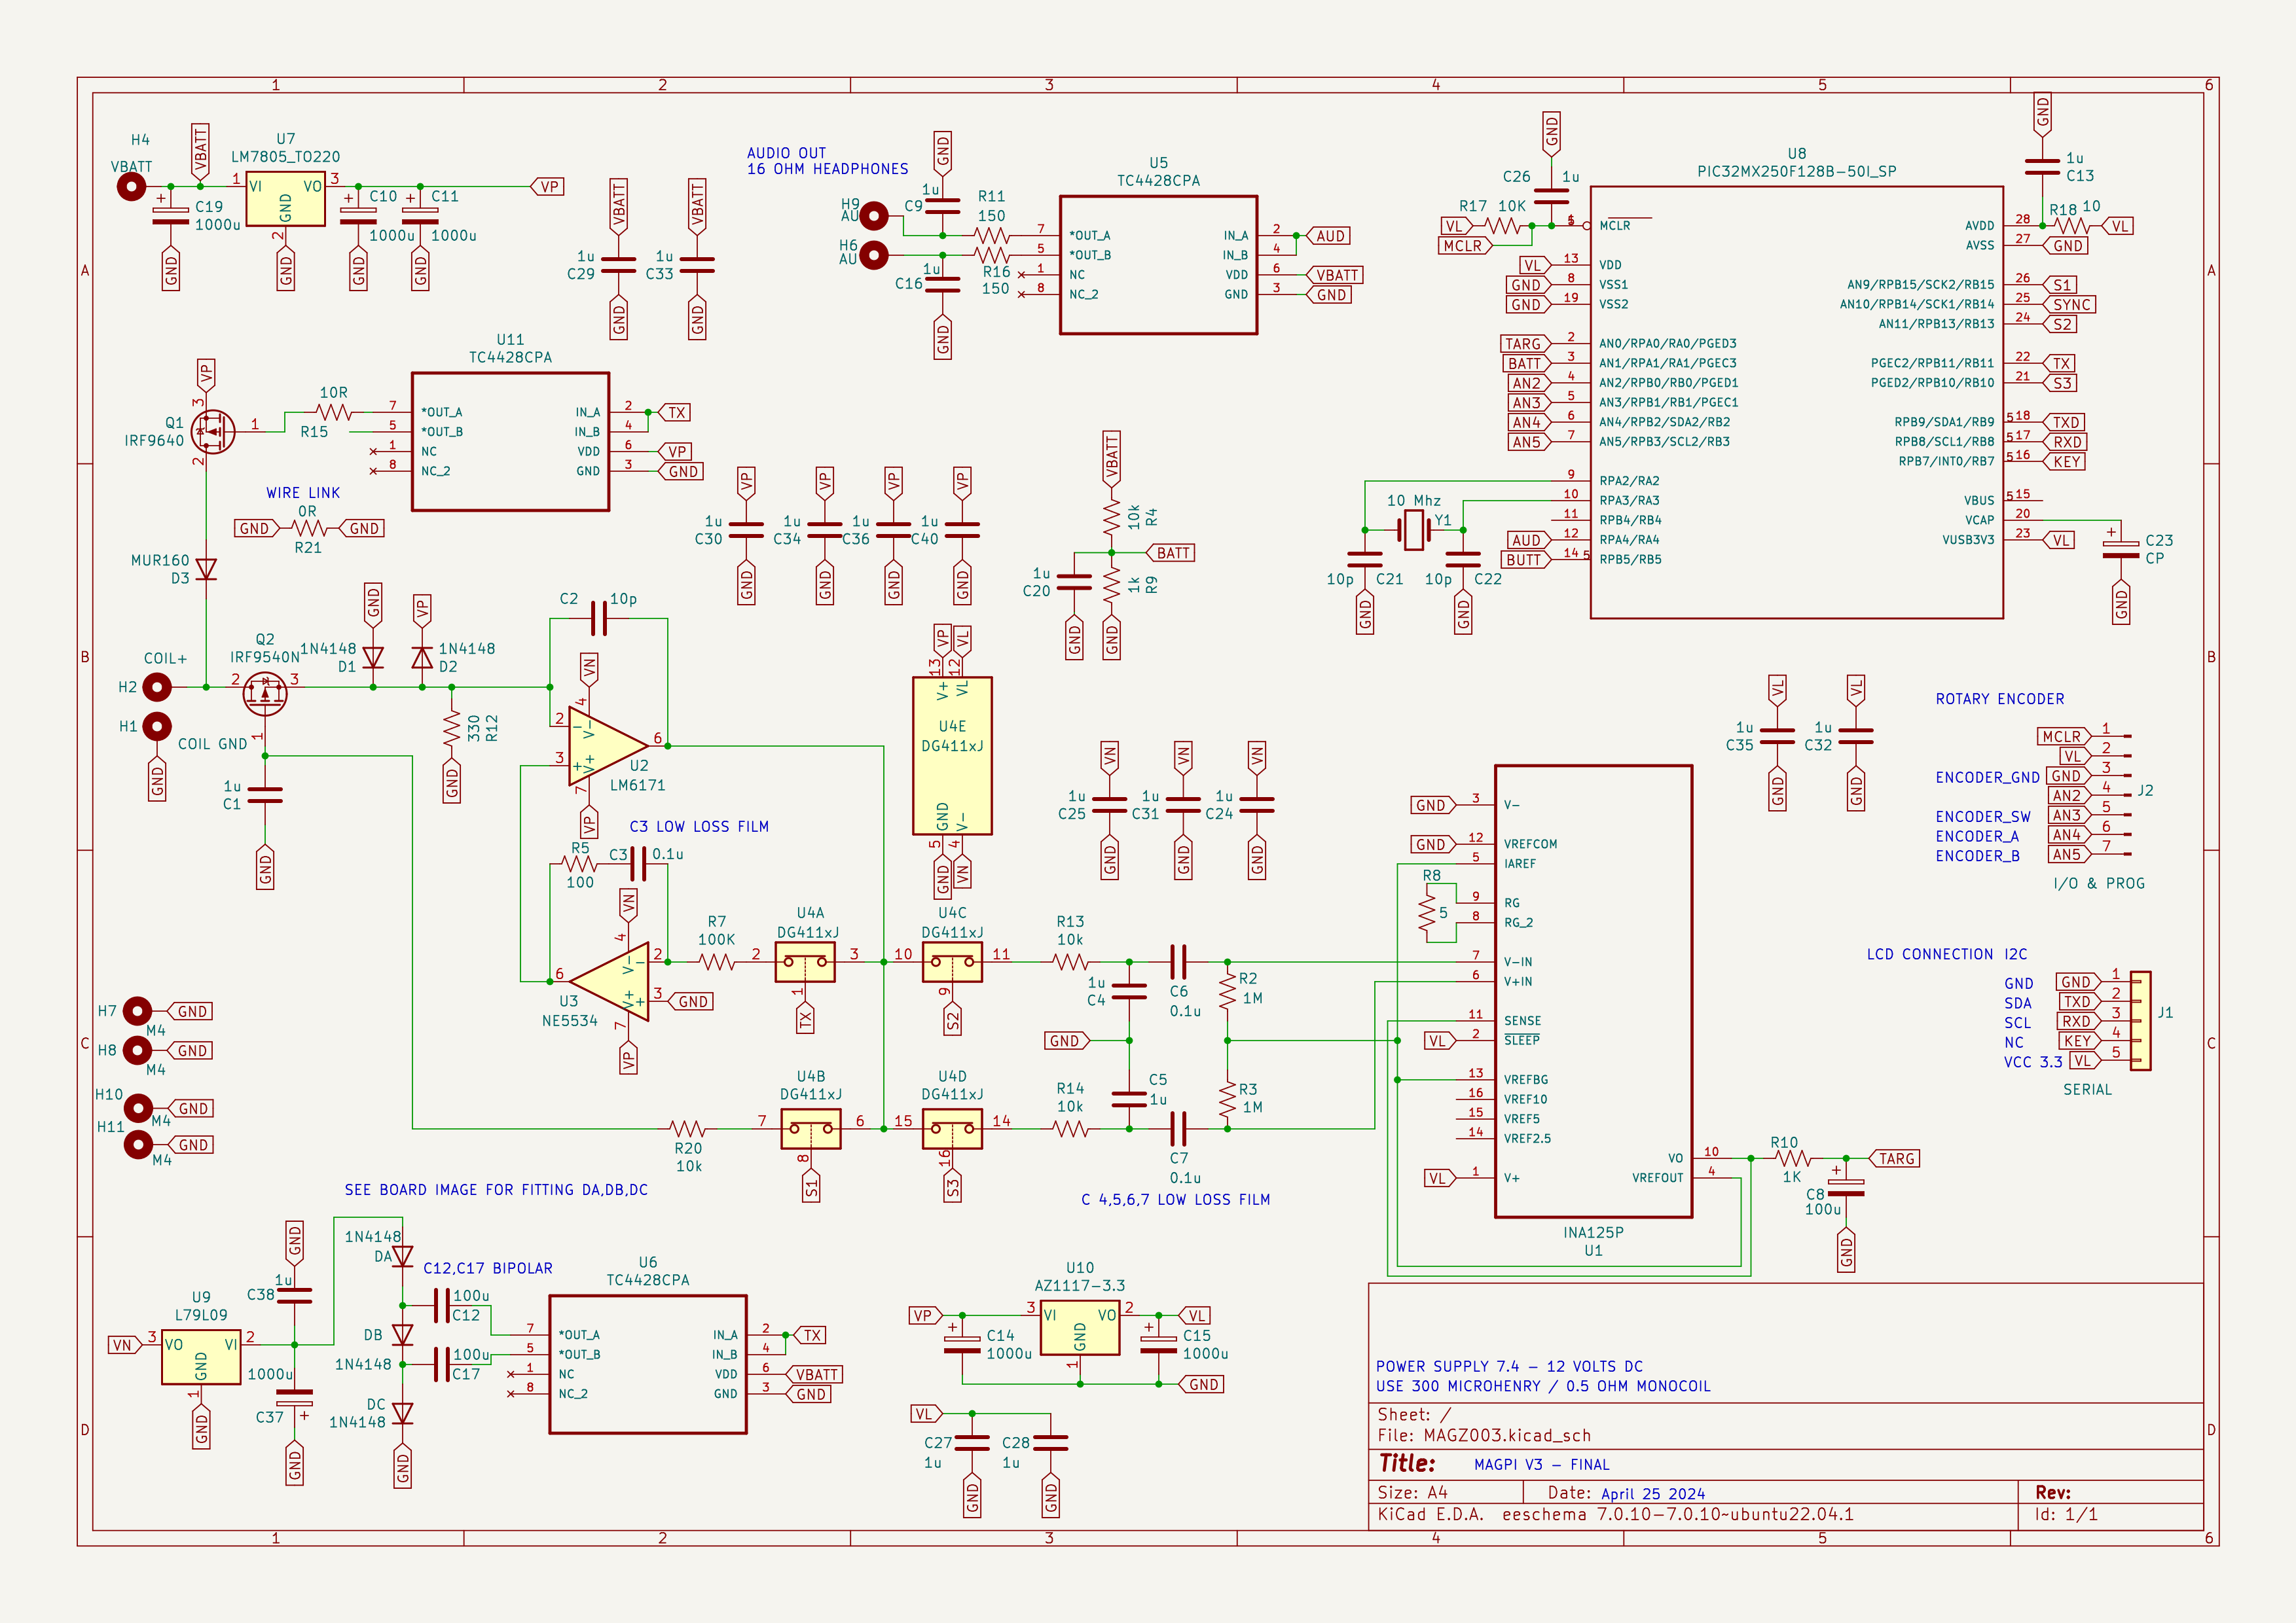Select the 'I/O & PROG' connector label
Viewport: 2296px width, 1623px height.
tap(2098, 883)
